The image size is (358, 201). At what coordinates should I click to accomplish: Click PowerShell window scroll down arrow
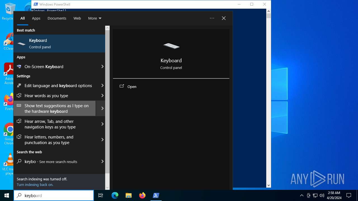(x=268, y=185)
